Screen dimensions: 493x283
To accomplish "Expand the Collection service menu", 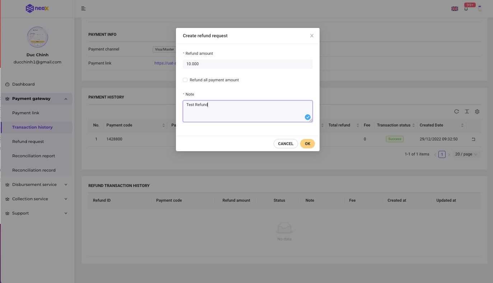I will coord(37,199).
